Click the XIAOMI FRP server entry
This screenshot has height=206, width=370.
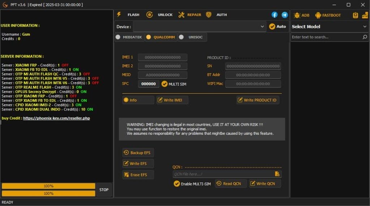pyautogui.click(x=35, y=65)
